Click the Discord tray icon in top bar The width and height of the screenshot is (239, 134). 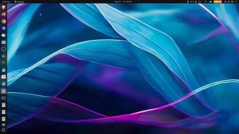[211, 1]
